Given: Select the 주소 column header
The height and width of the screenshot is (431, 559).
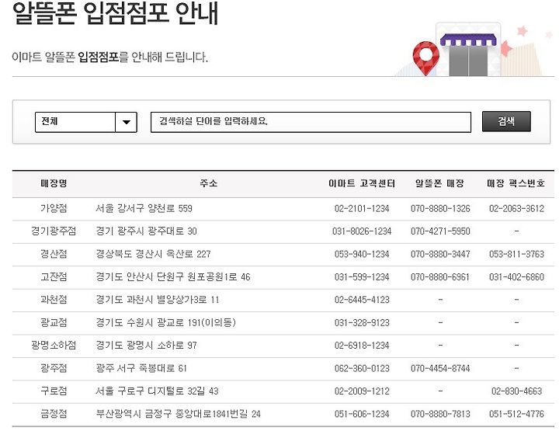Looking at the screenshot, I should [208, 183].
